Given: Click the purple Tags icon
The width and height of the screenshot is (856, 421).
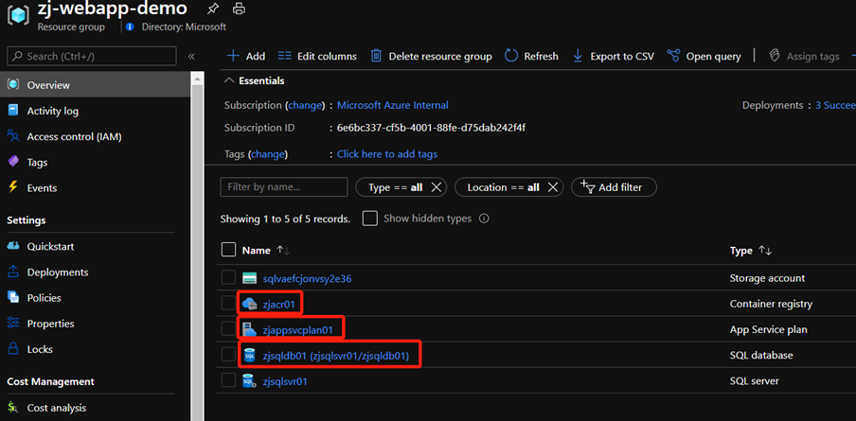Looking at the screenshot, I should coord(13,162).
